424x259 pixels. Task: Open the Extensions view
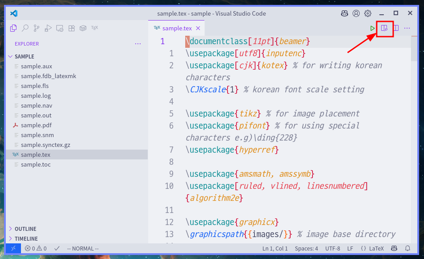tap(71, 28)
